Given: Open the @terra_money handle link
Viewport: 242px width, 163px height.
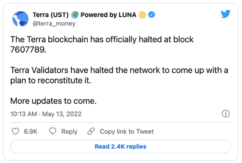Looking at the screenshot, I should coord(54,24).
